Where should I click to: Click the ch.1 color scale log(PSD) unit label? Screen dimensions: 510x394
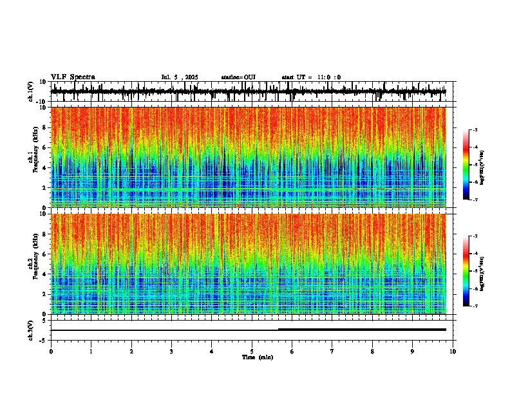tap(482, 167)
